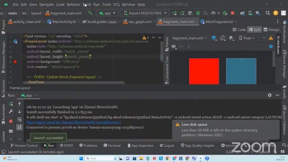Open the Build menu
The image size is (288, 162).
[87, 4]
